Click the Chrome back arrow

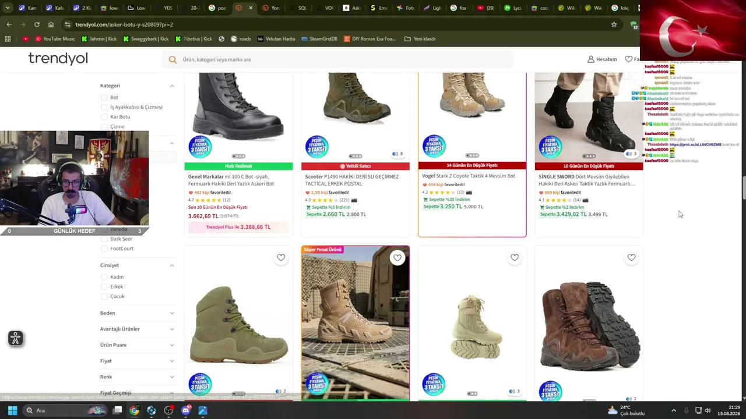(9, 24)
